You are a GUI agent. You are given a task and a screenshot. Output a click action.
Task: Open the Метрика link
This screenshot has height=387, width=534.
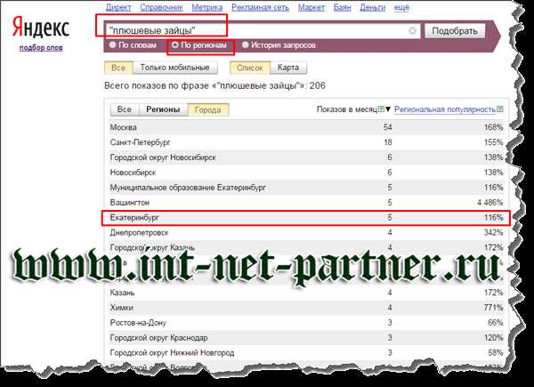click(207, 7)
